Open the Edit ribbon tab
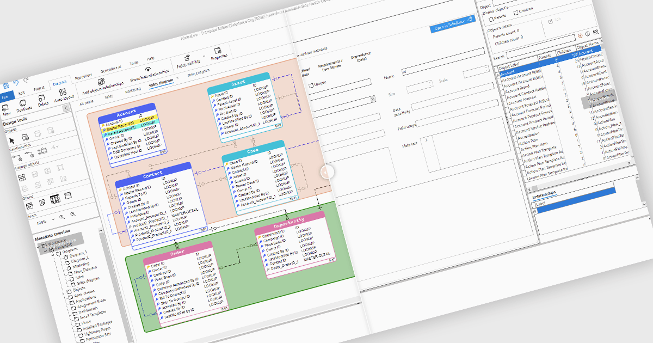The width and height of the screenshot is (653, 343). pos(21,92)
